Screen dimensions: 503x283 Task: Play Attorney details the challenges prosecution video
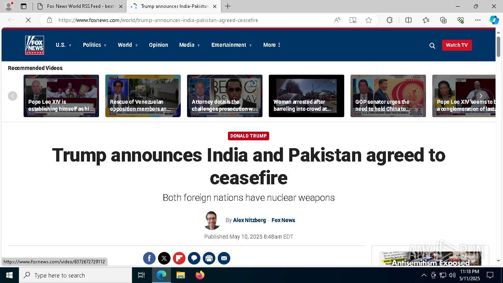click(225, 96)
